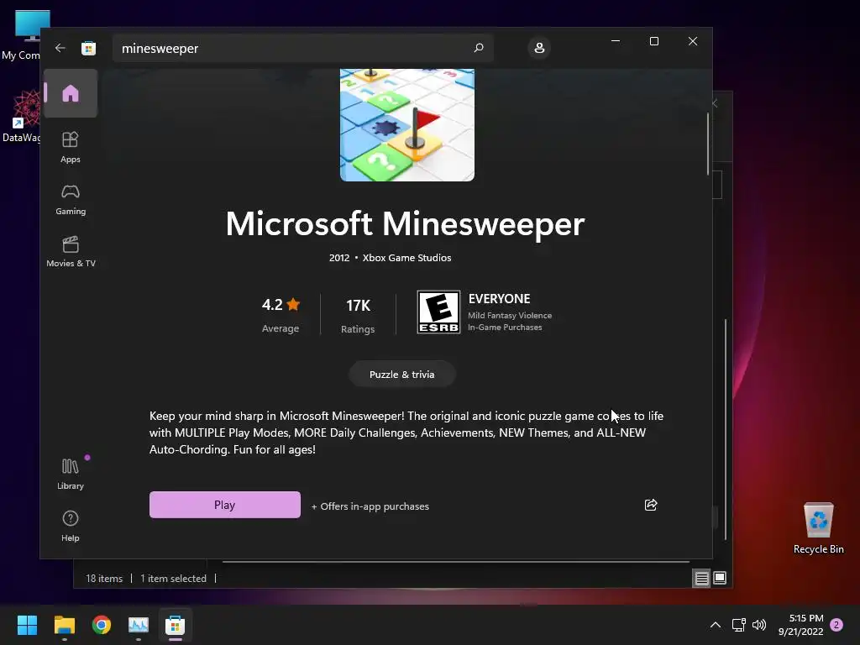This screenshot has width=860, height=645.
Task: View the 4.2 average star rating
Action: (x=281, y=314)
